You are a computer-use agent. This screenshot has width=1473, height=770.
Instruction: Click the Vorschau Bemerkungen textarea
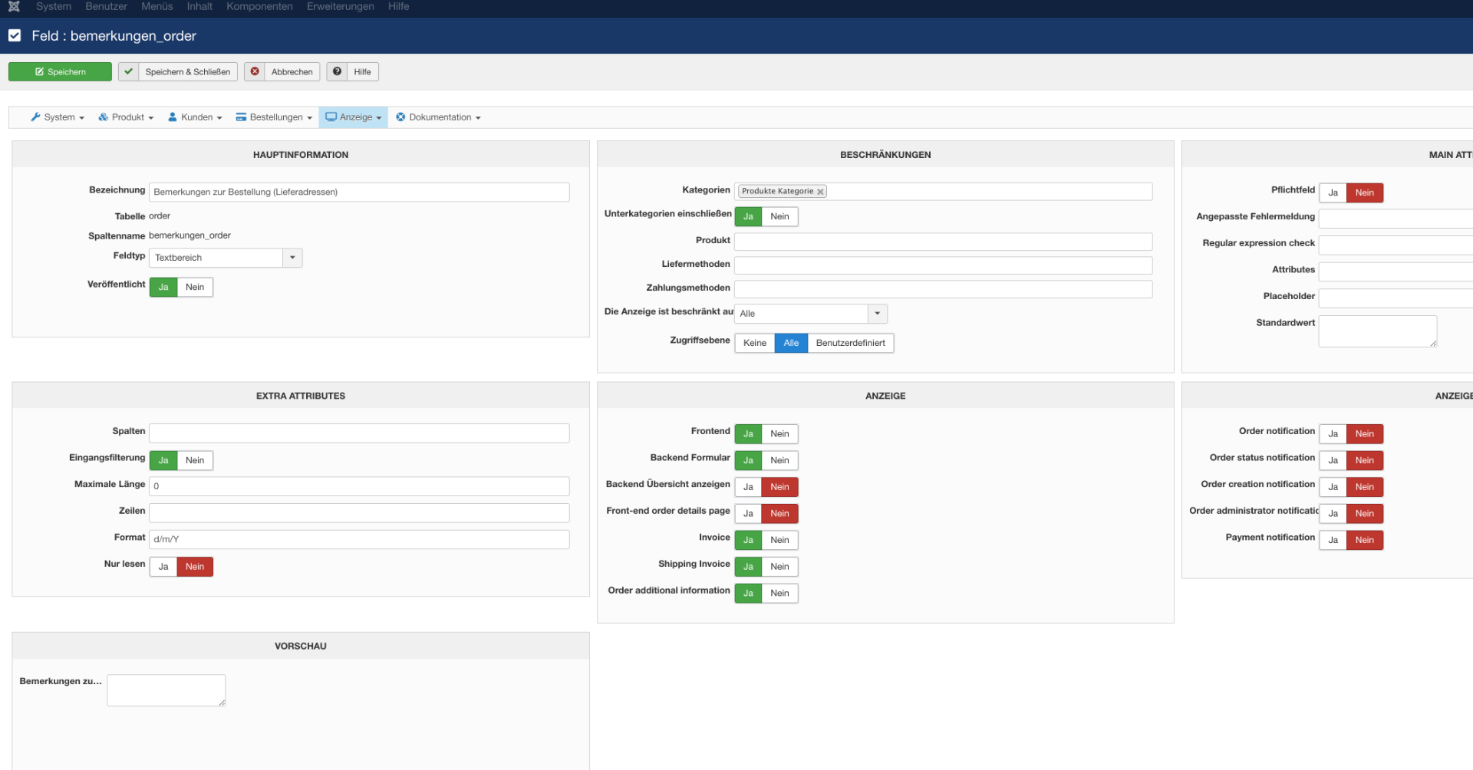166,690
